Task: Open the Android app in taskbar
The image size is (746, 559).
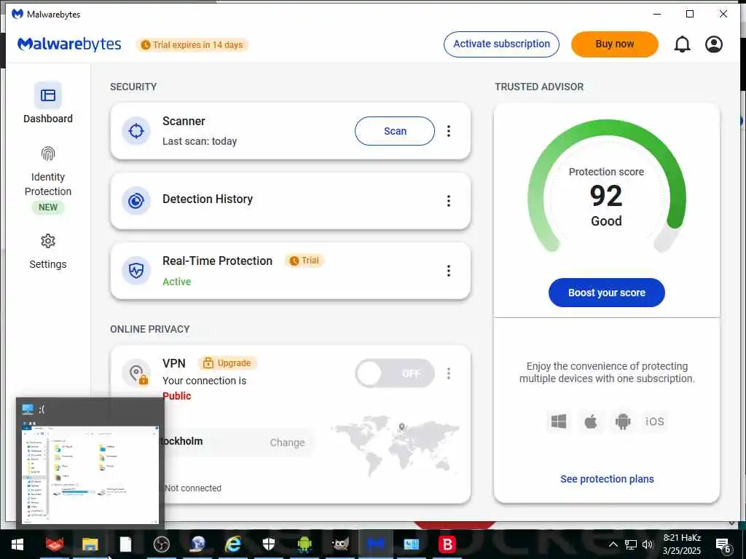Action: 304,544
